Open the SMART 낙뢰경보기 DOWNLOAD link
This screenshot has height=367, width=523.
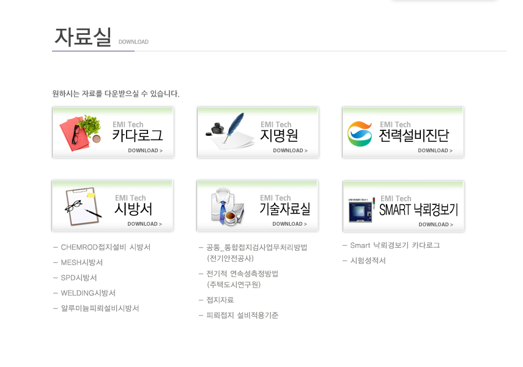[436, 224]
